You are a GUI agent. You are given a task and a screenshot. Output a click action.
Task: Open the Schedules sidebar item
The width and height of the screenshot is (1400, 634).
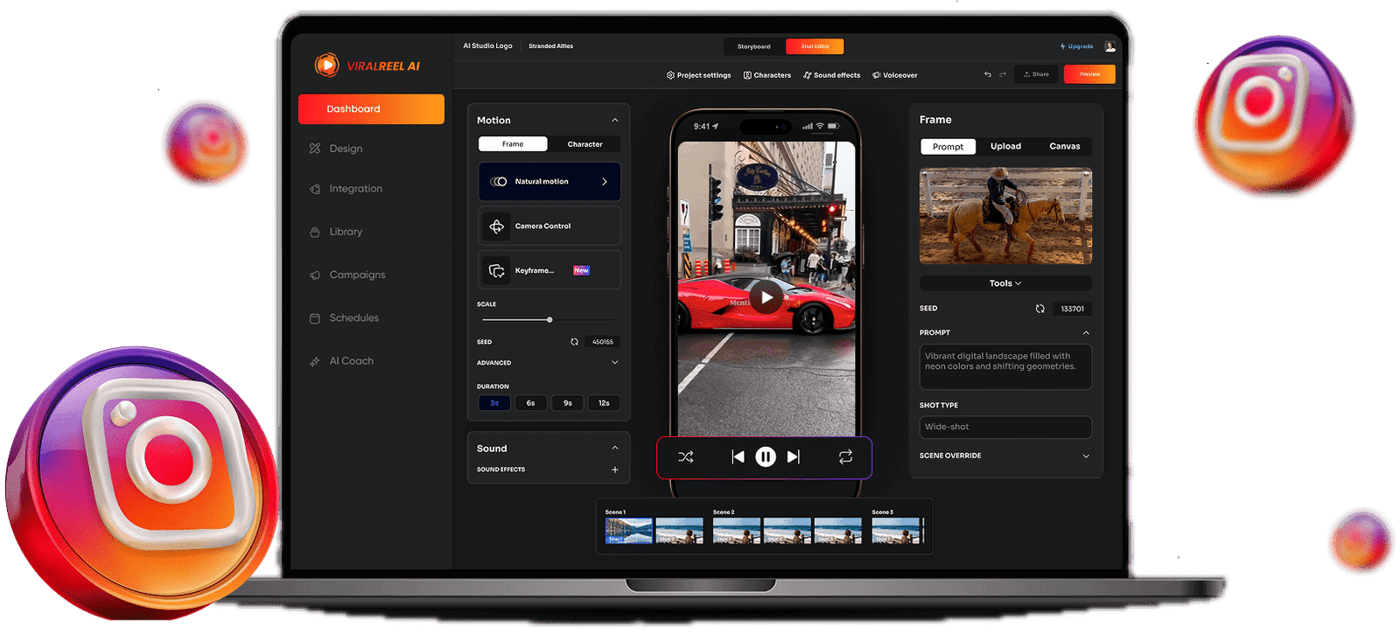point(344,318)
